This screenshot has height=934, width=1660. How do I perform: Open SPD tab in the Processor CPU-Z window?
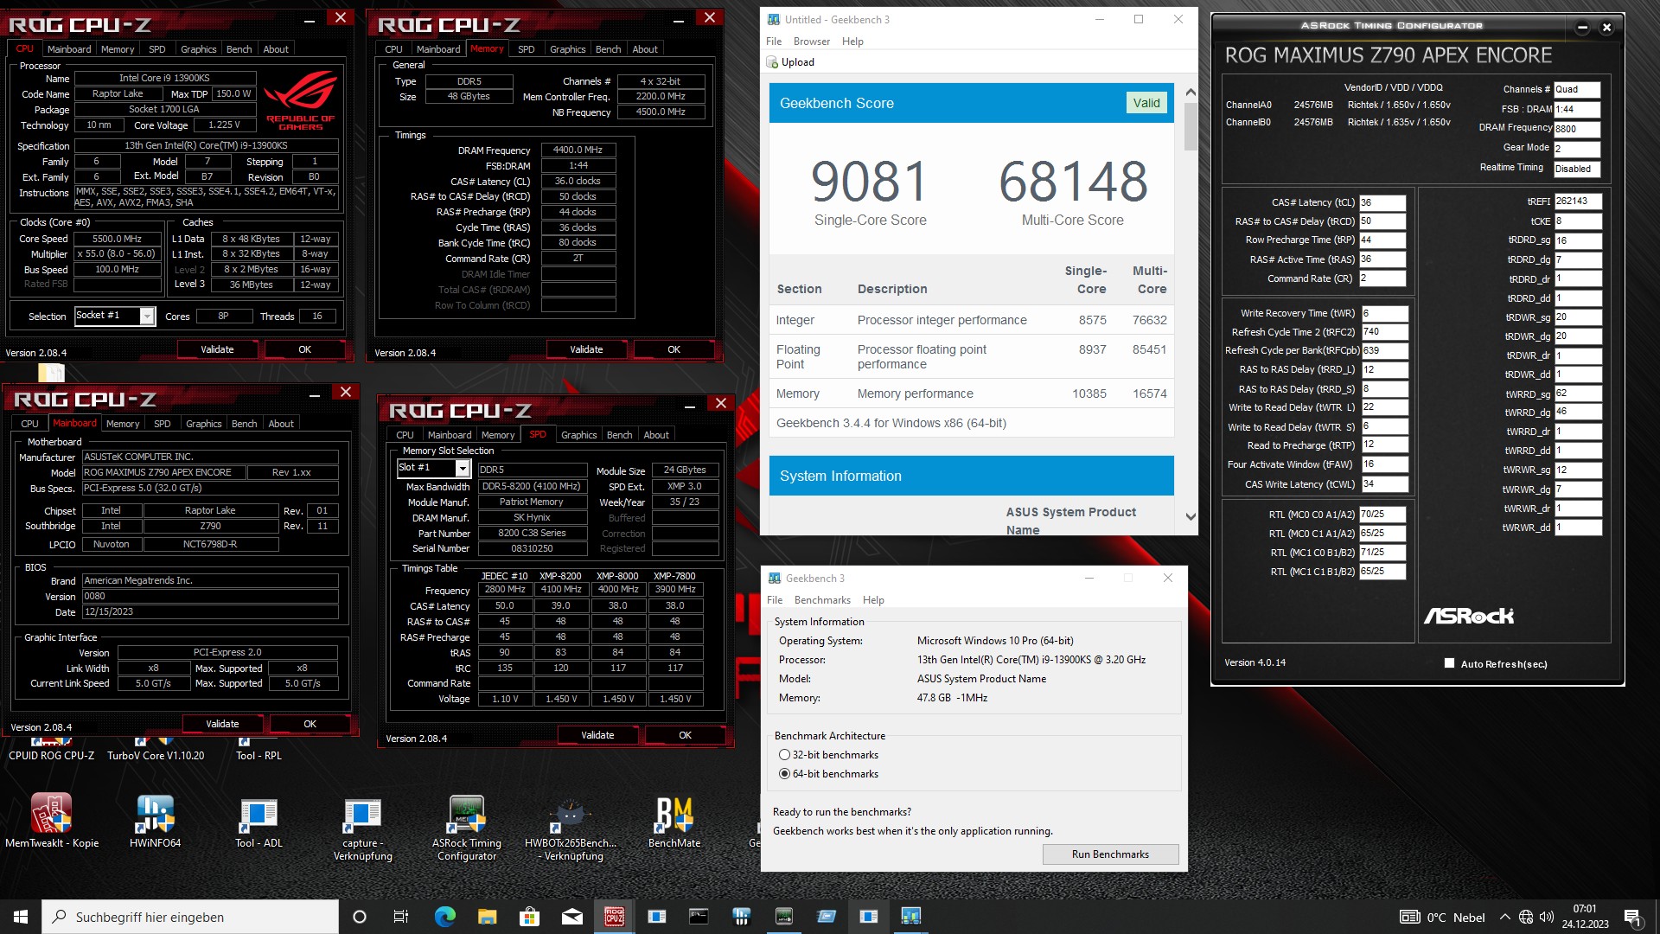tap(156, 49)
